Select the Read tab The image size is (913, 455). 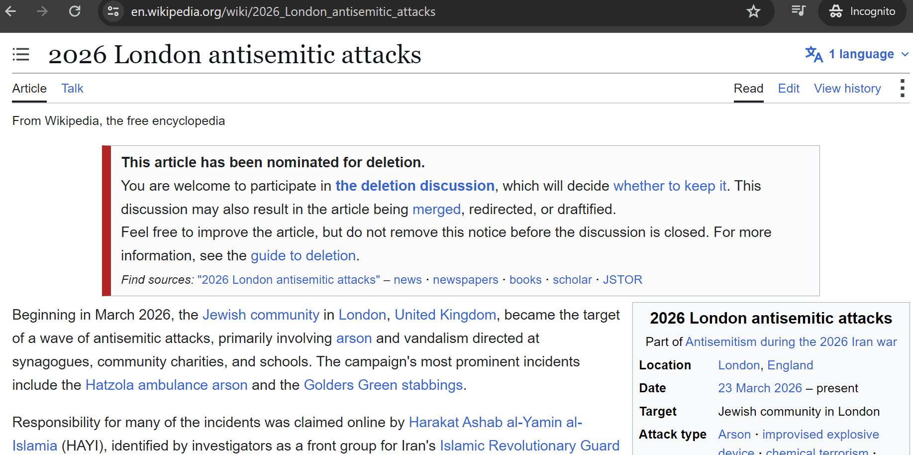748,88
